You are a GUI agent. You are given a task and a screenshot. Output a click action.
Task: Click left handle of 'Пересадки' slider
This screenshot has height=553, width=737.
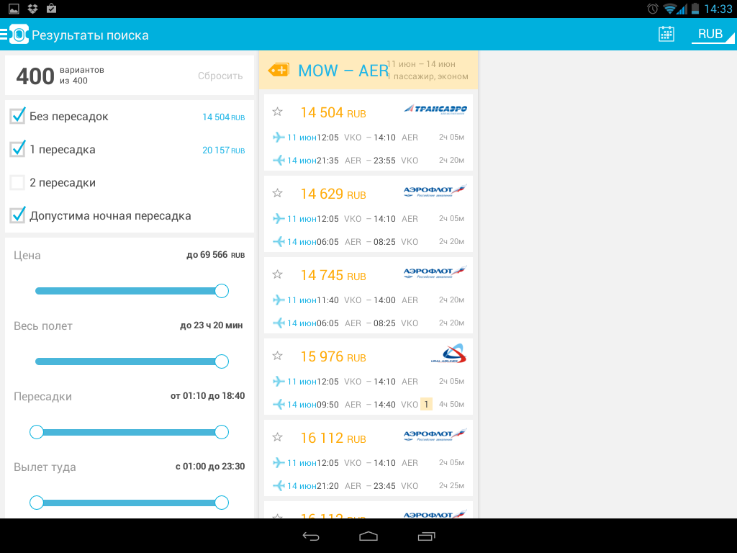coord(36,432)
